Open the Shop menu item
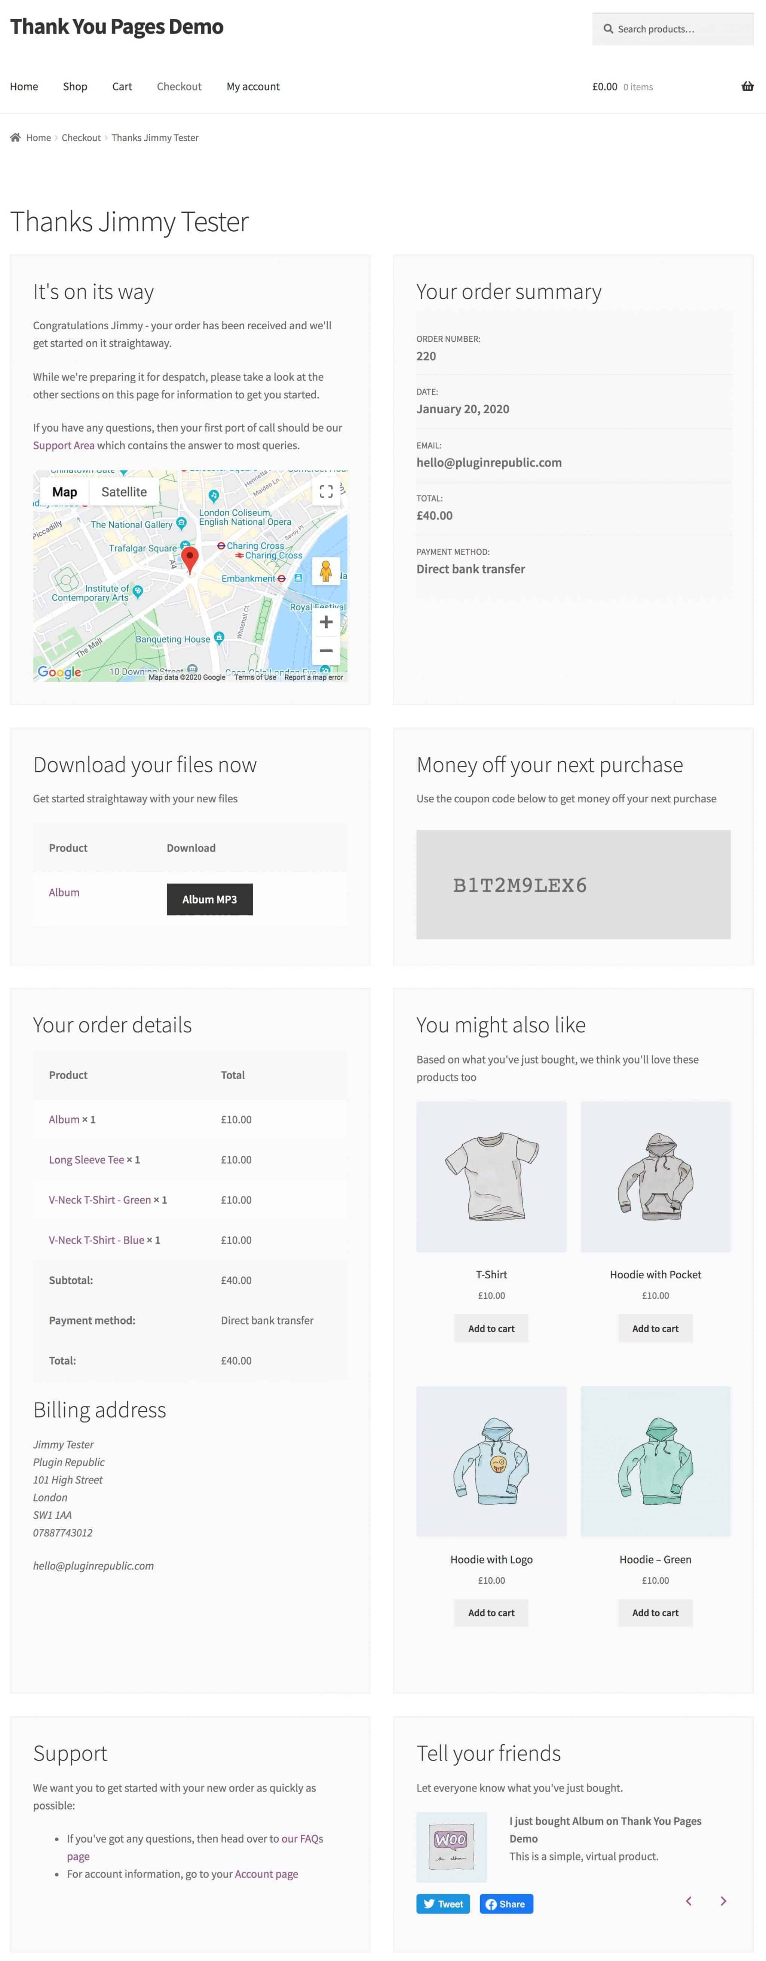 pyautogui.click(x=74, y=86)
